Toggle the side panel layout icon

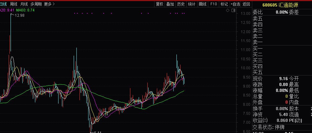coord(233,11)
